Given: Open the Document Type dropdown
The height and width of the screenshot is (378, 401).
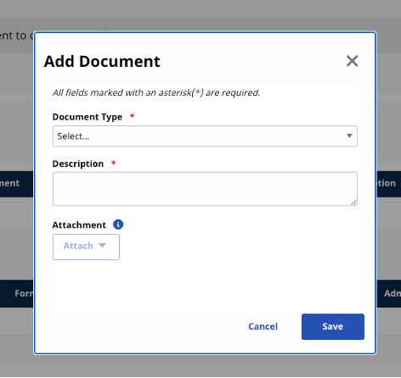Looking at the screenshot, I should [205, 136].
